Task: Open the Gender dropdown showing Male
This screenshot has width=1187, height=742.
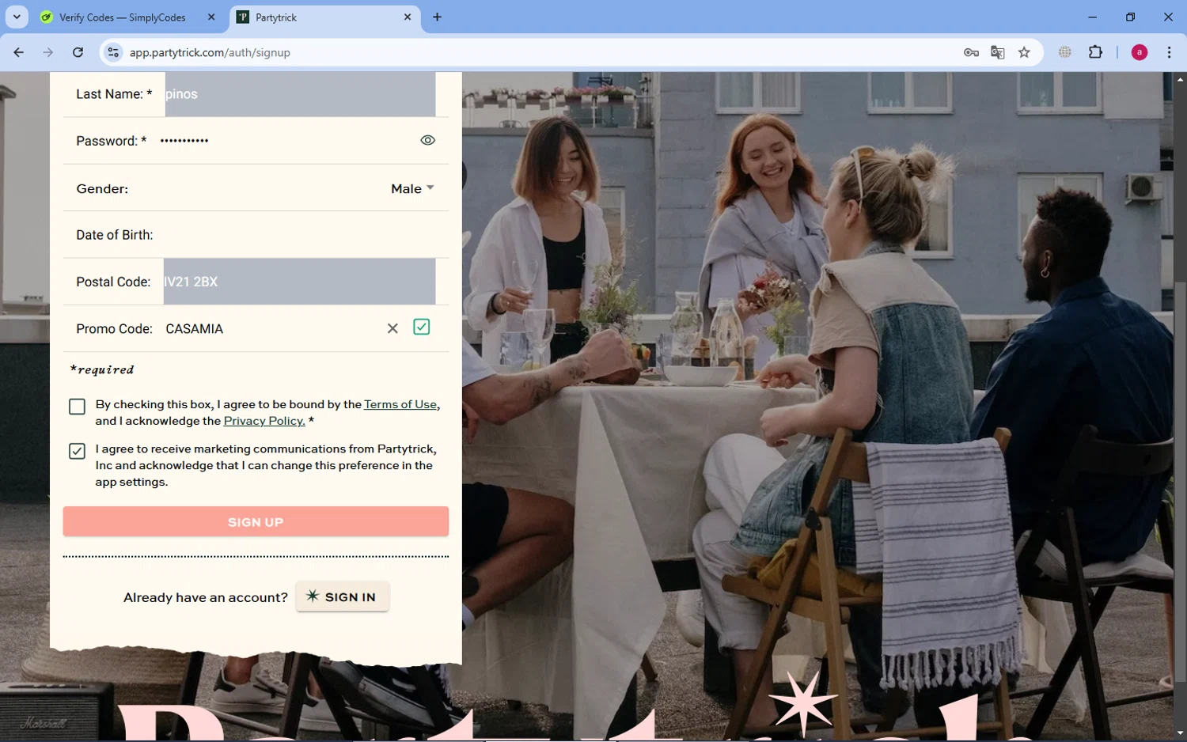Action: point(412,188)
